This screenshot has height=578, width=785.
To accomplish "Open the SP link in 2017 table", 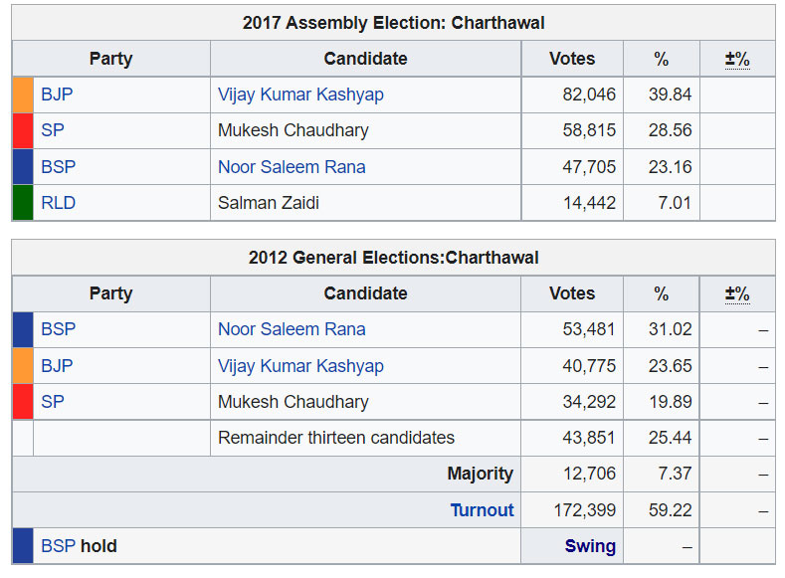I will pyautogui.click(x=52, y=130).
